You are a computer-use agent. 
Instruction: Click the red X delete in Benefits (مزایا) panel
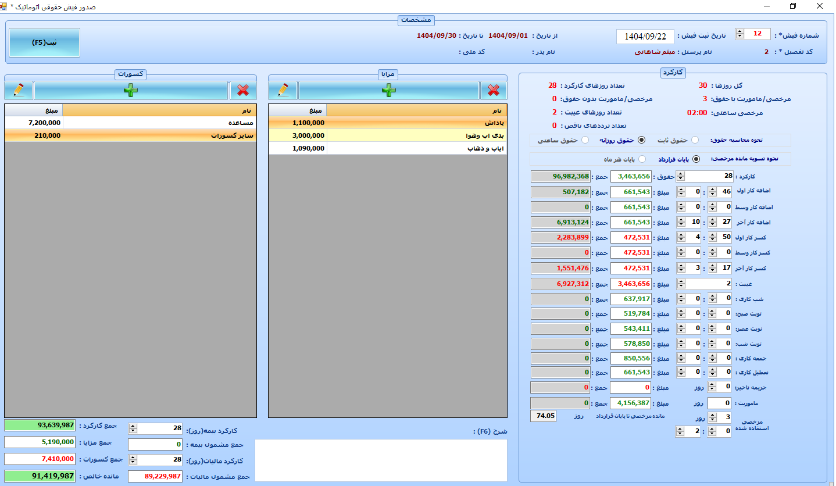coord(494,90)
